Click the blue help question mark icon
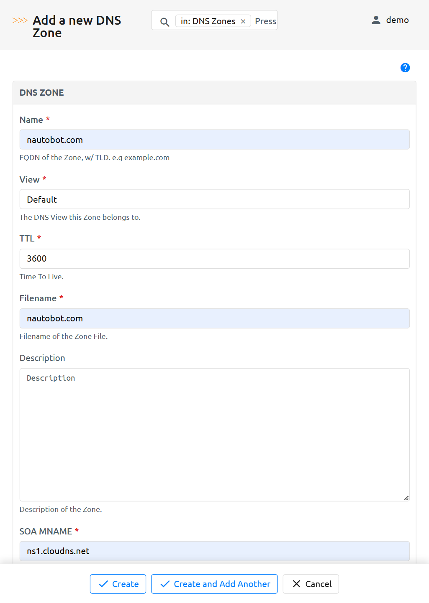The width and height of the screenshot is (429, 603). click(x=405, y=67)
